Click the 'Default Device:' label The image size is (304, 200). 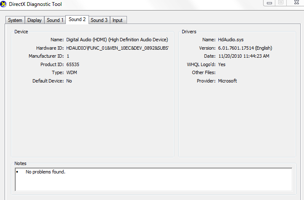[x=48, y=81]
